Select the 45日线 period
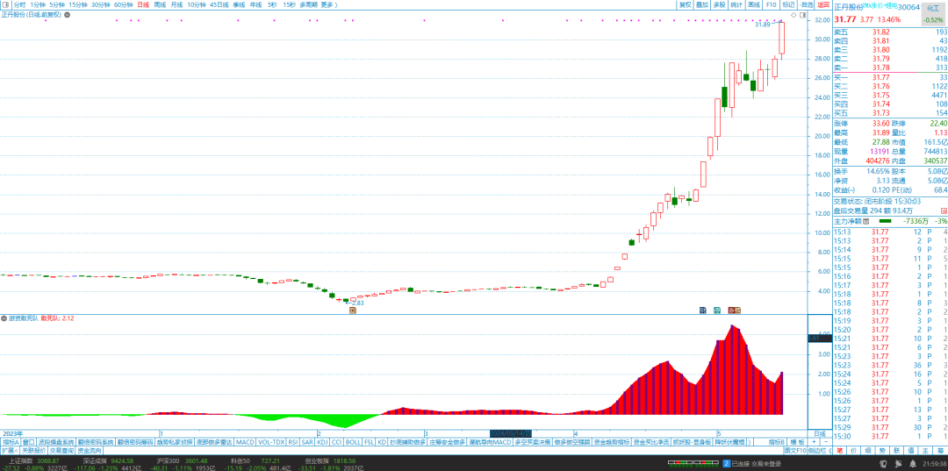Image resolution: width=948 pixels, height=471 pixels. pos(219,4)
